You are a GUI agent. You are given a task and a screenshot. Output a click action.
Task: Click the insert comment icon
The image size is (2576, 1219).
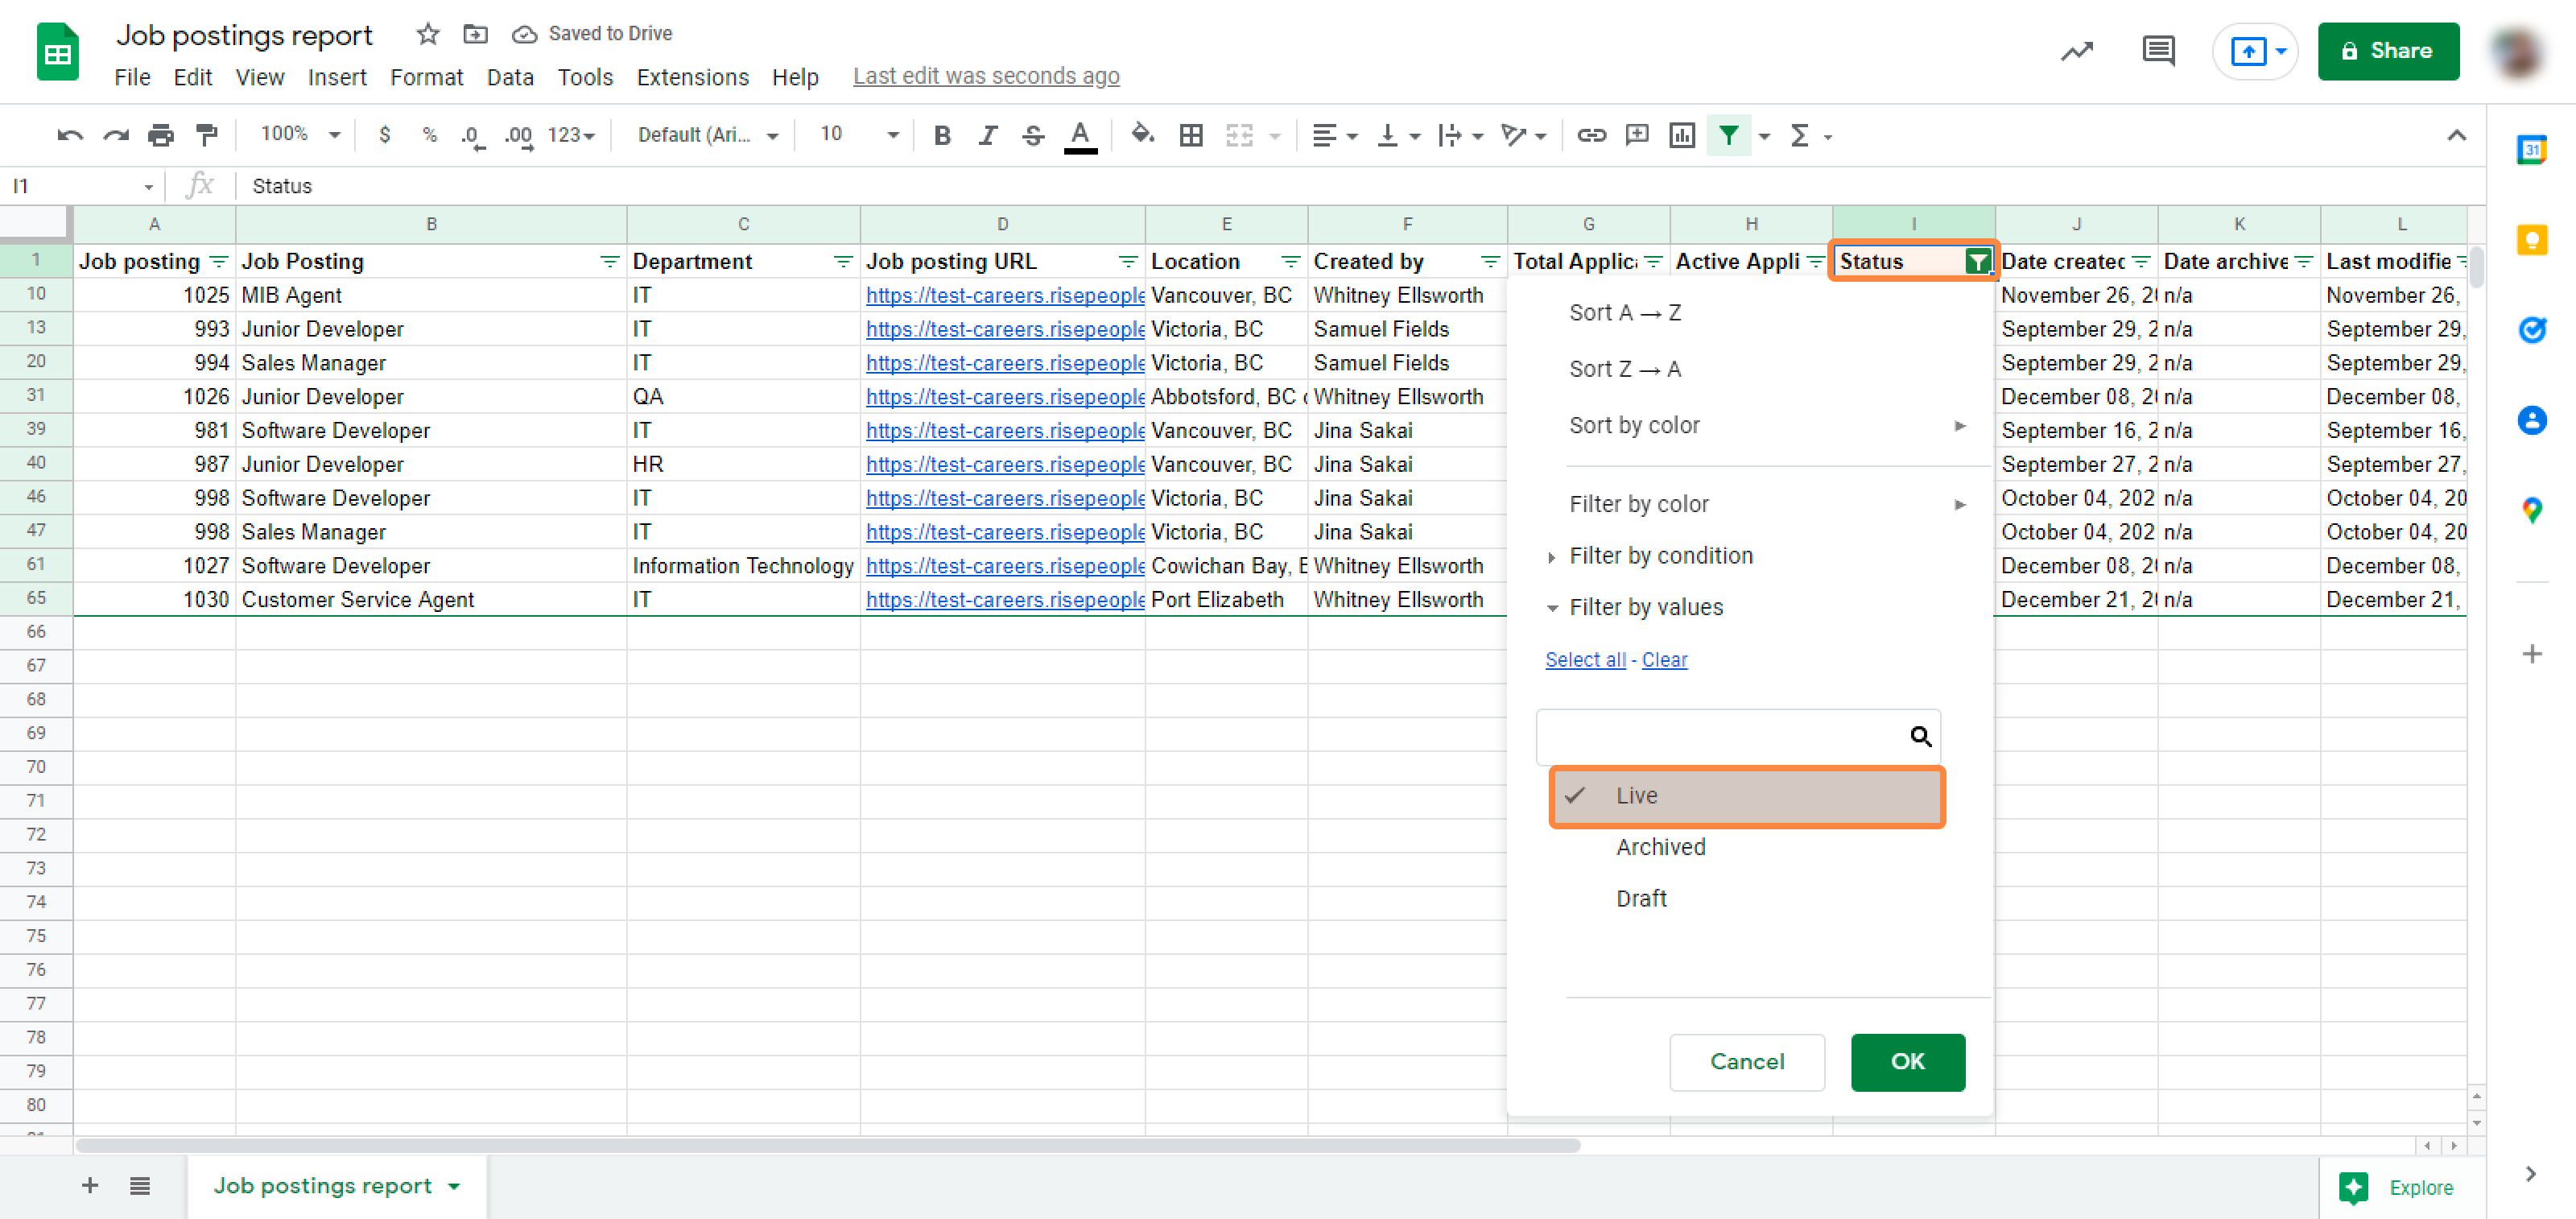pyautogui.click(x=1637, y=135)
